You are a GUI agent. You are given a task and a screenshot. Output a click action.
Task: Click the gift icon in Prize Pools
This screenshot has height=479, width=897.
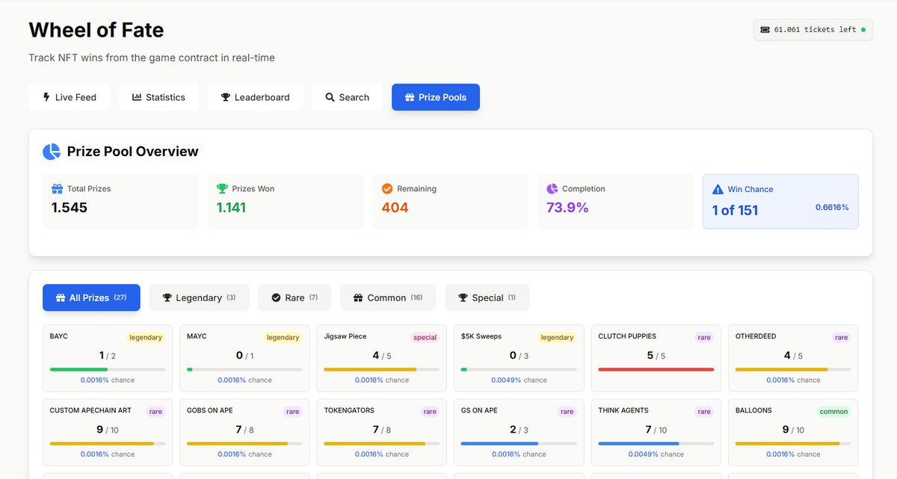[x=410, y=97]
